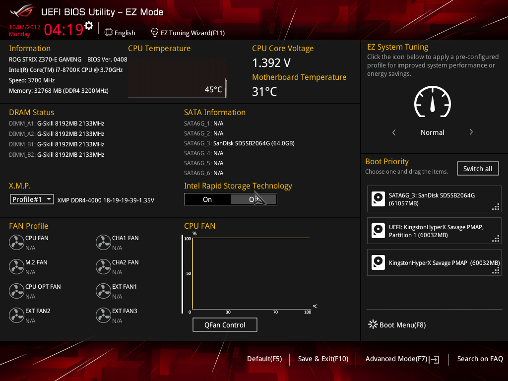
Task: Click SATA6G_3 SanDisk SD5SB2064G (64.0GB) entry
Action: click(240, 143)
